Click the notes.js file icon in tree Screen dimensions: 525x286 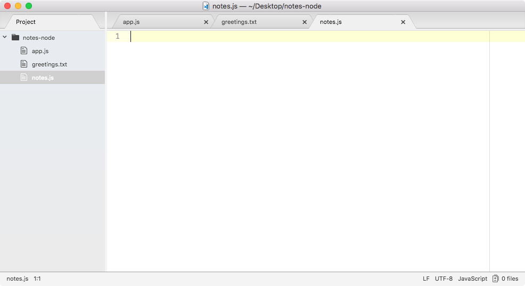(24, 77)
